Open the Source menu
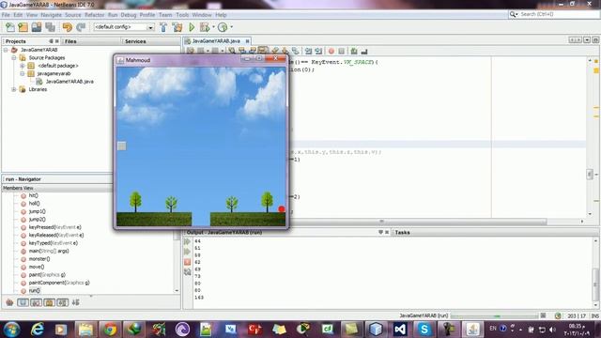The width and height of the screenshot is (601, 338). pos(73,15)
